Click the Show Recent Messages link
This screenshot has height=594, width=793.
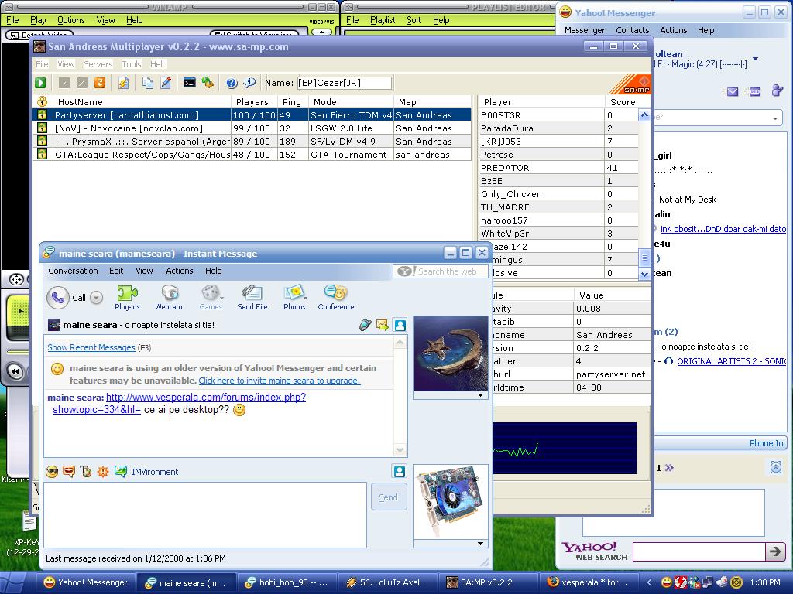(91, 347)
